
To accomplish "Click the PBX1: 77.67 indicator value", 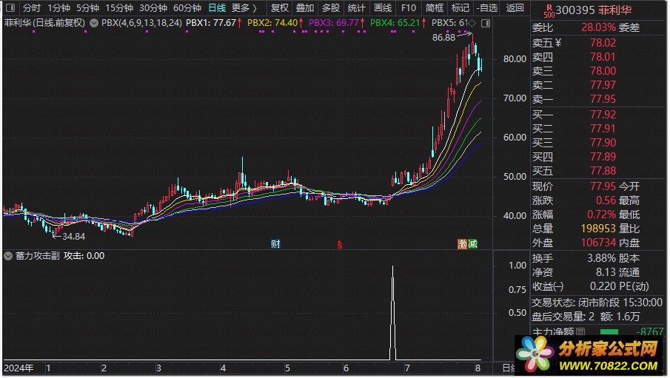I will click(211, 23).
